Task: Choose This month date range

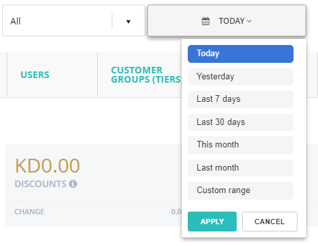Action: 241,145
